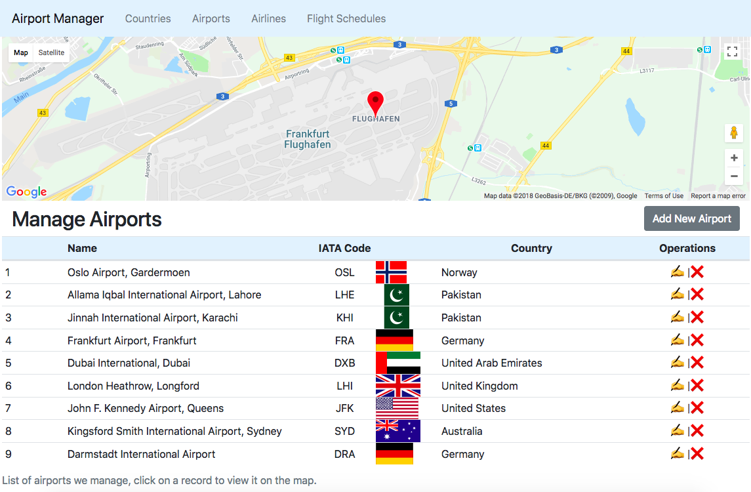Select Darmstadt International Airport name

(x=141, y=454)
